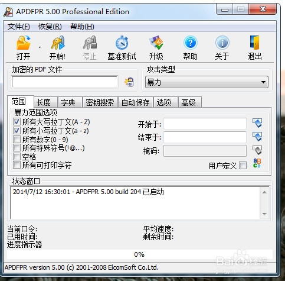Click the status window scroll up arrow

point(265,192)
